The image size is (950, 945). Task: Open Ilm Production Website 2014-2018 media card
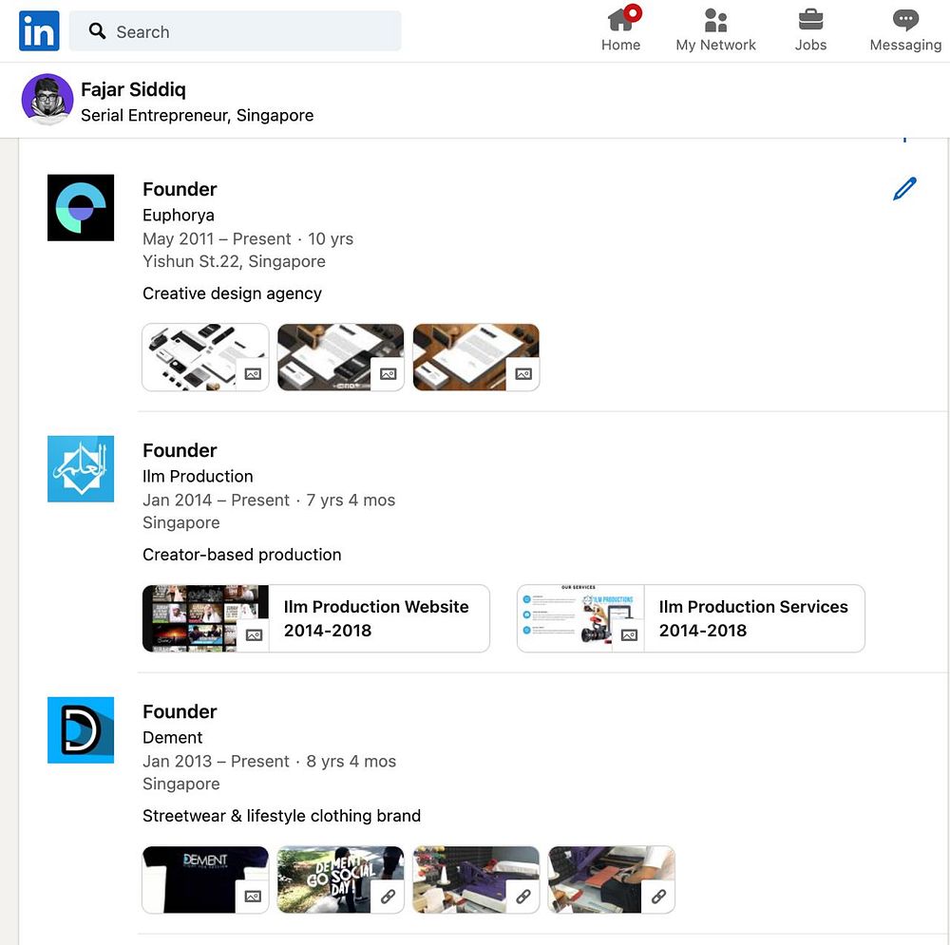pyautogui.click(x=315, y=618)
